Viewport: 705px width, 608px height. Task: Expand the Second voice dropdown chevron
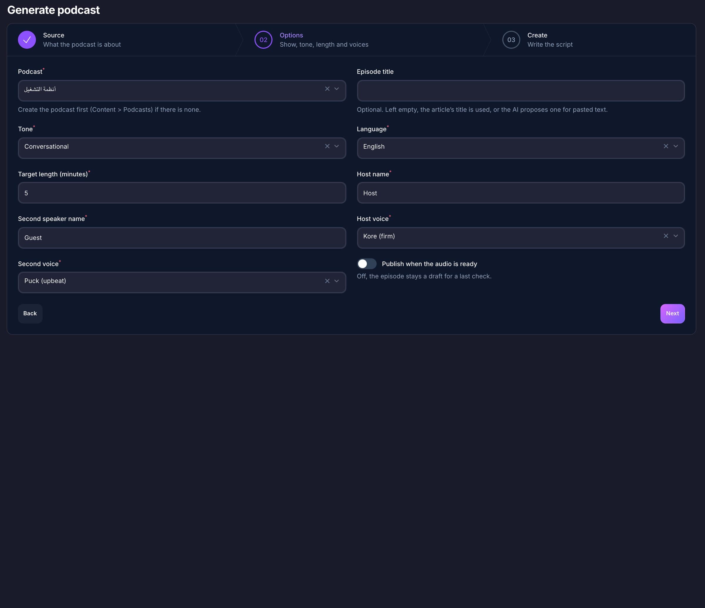[x=337, y=281]
